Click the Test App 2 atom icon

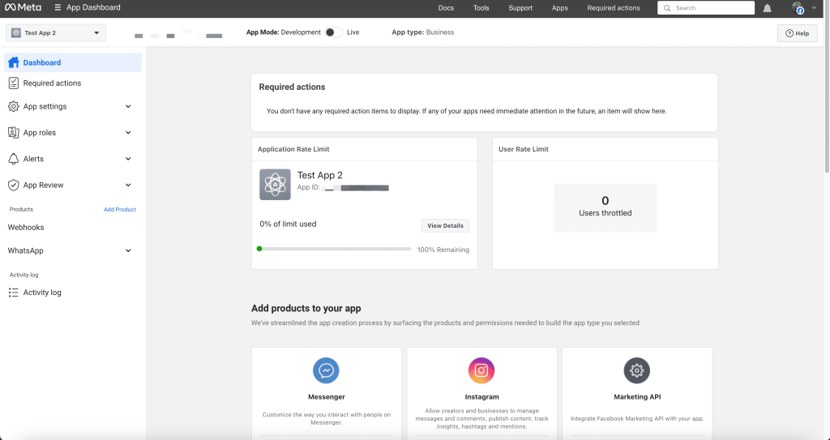tap(275, 185)
